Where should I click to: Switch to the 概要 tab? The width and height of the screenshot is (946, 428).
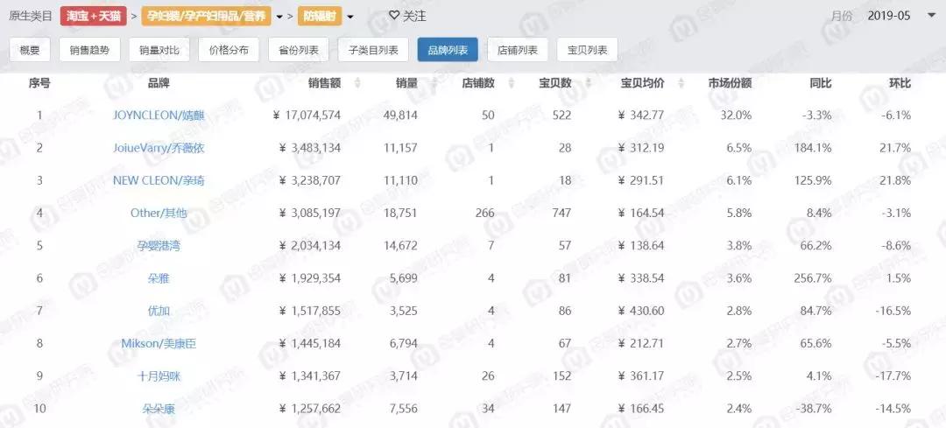30,50
